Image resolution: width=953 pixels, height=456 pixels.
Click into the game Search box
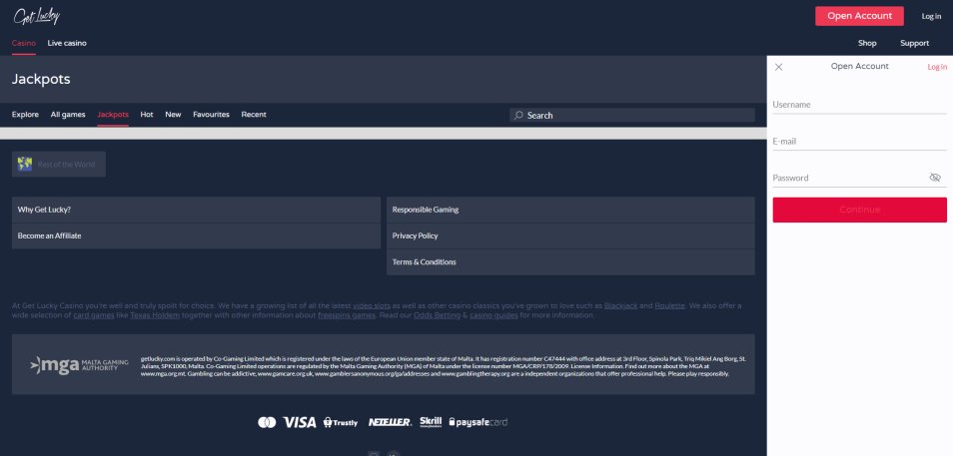[x=632, y=115]
